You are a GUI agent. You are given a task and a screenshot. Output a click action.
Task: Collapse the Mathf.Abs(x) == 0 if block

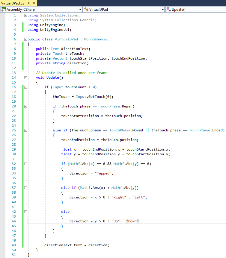(25, 164)
